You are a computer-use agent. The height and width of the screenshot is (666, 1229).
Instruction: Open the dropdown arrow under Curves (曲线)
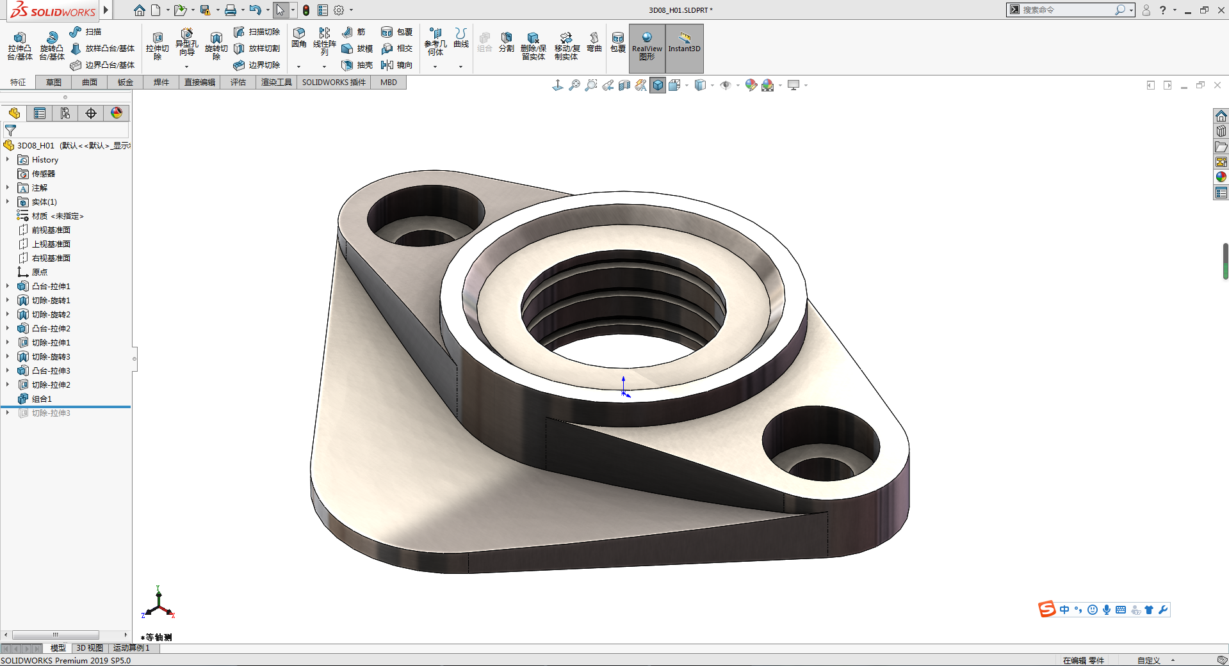point(461,67)
